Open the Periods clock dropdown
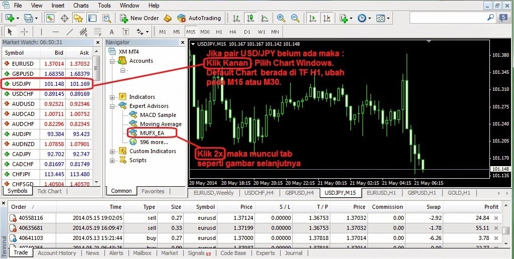 pyautogui.click(x=364, y=18)
